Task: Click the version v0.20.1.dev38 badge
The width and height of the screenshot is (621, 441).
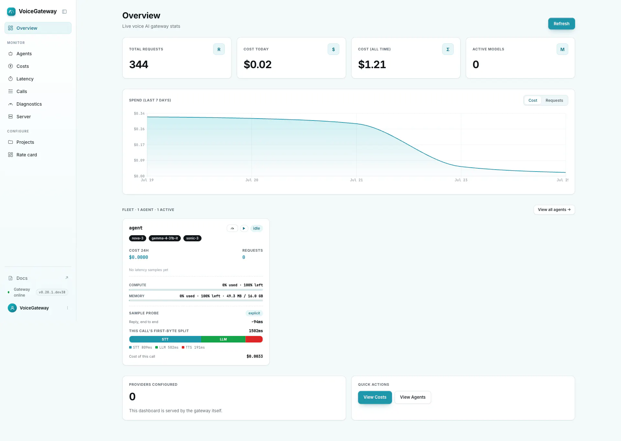Action: click(52, 292)
